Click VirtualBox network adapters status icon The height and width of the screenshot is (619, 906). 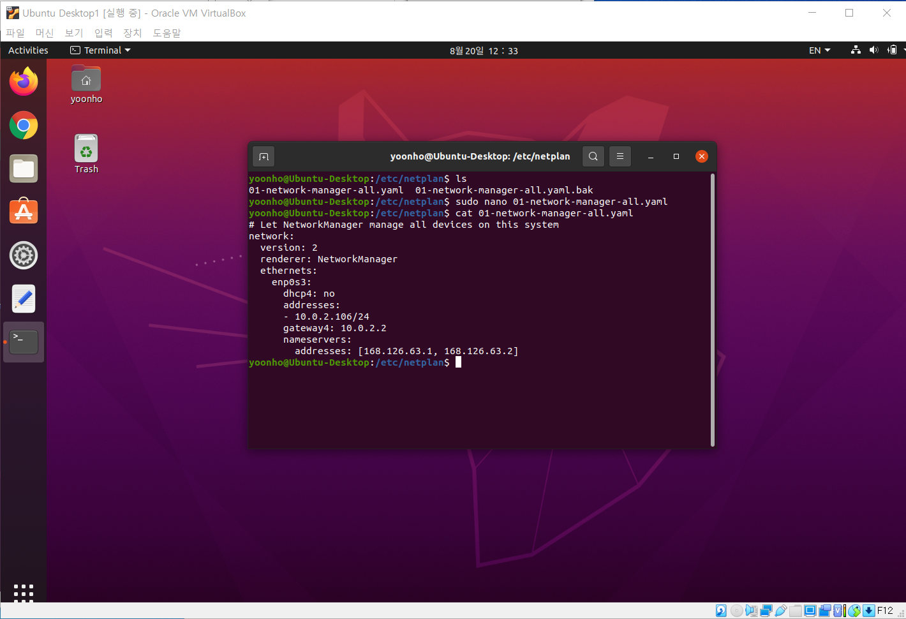tap(766, 611)
